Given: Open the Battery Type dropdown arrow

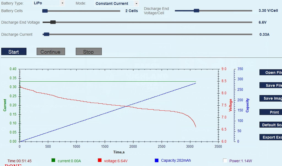Looking at the screenshot, I should pos(62,3).
